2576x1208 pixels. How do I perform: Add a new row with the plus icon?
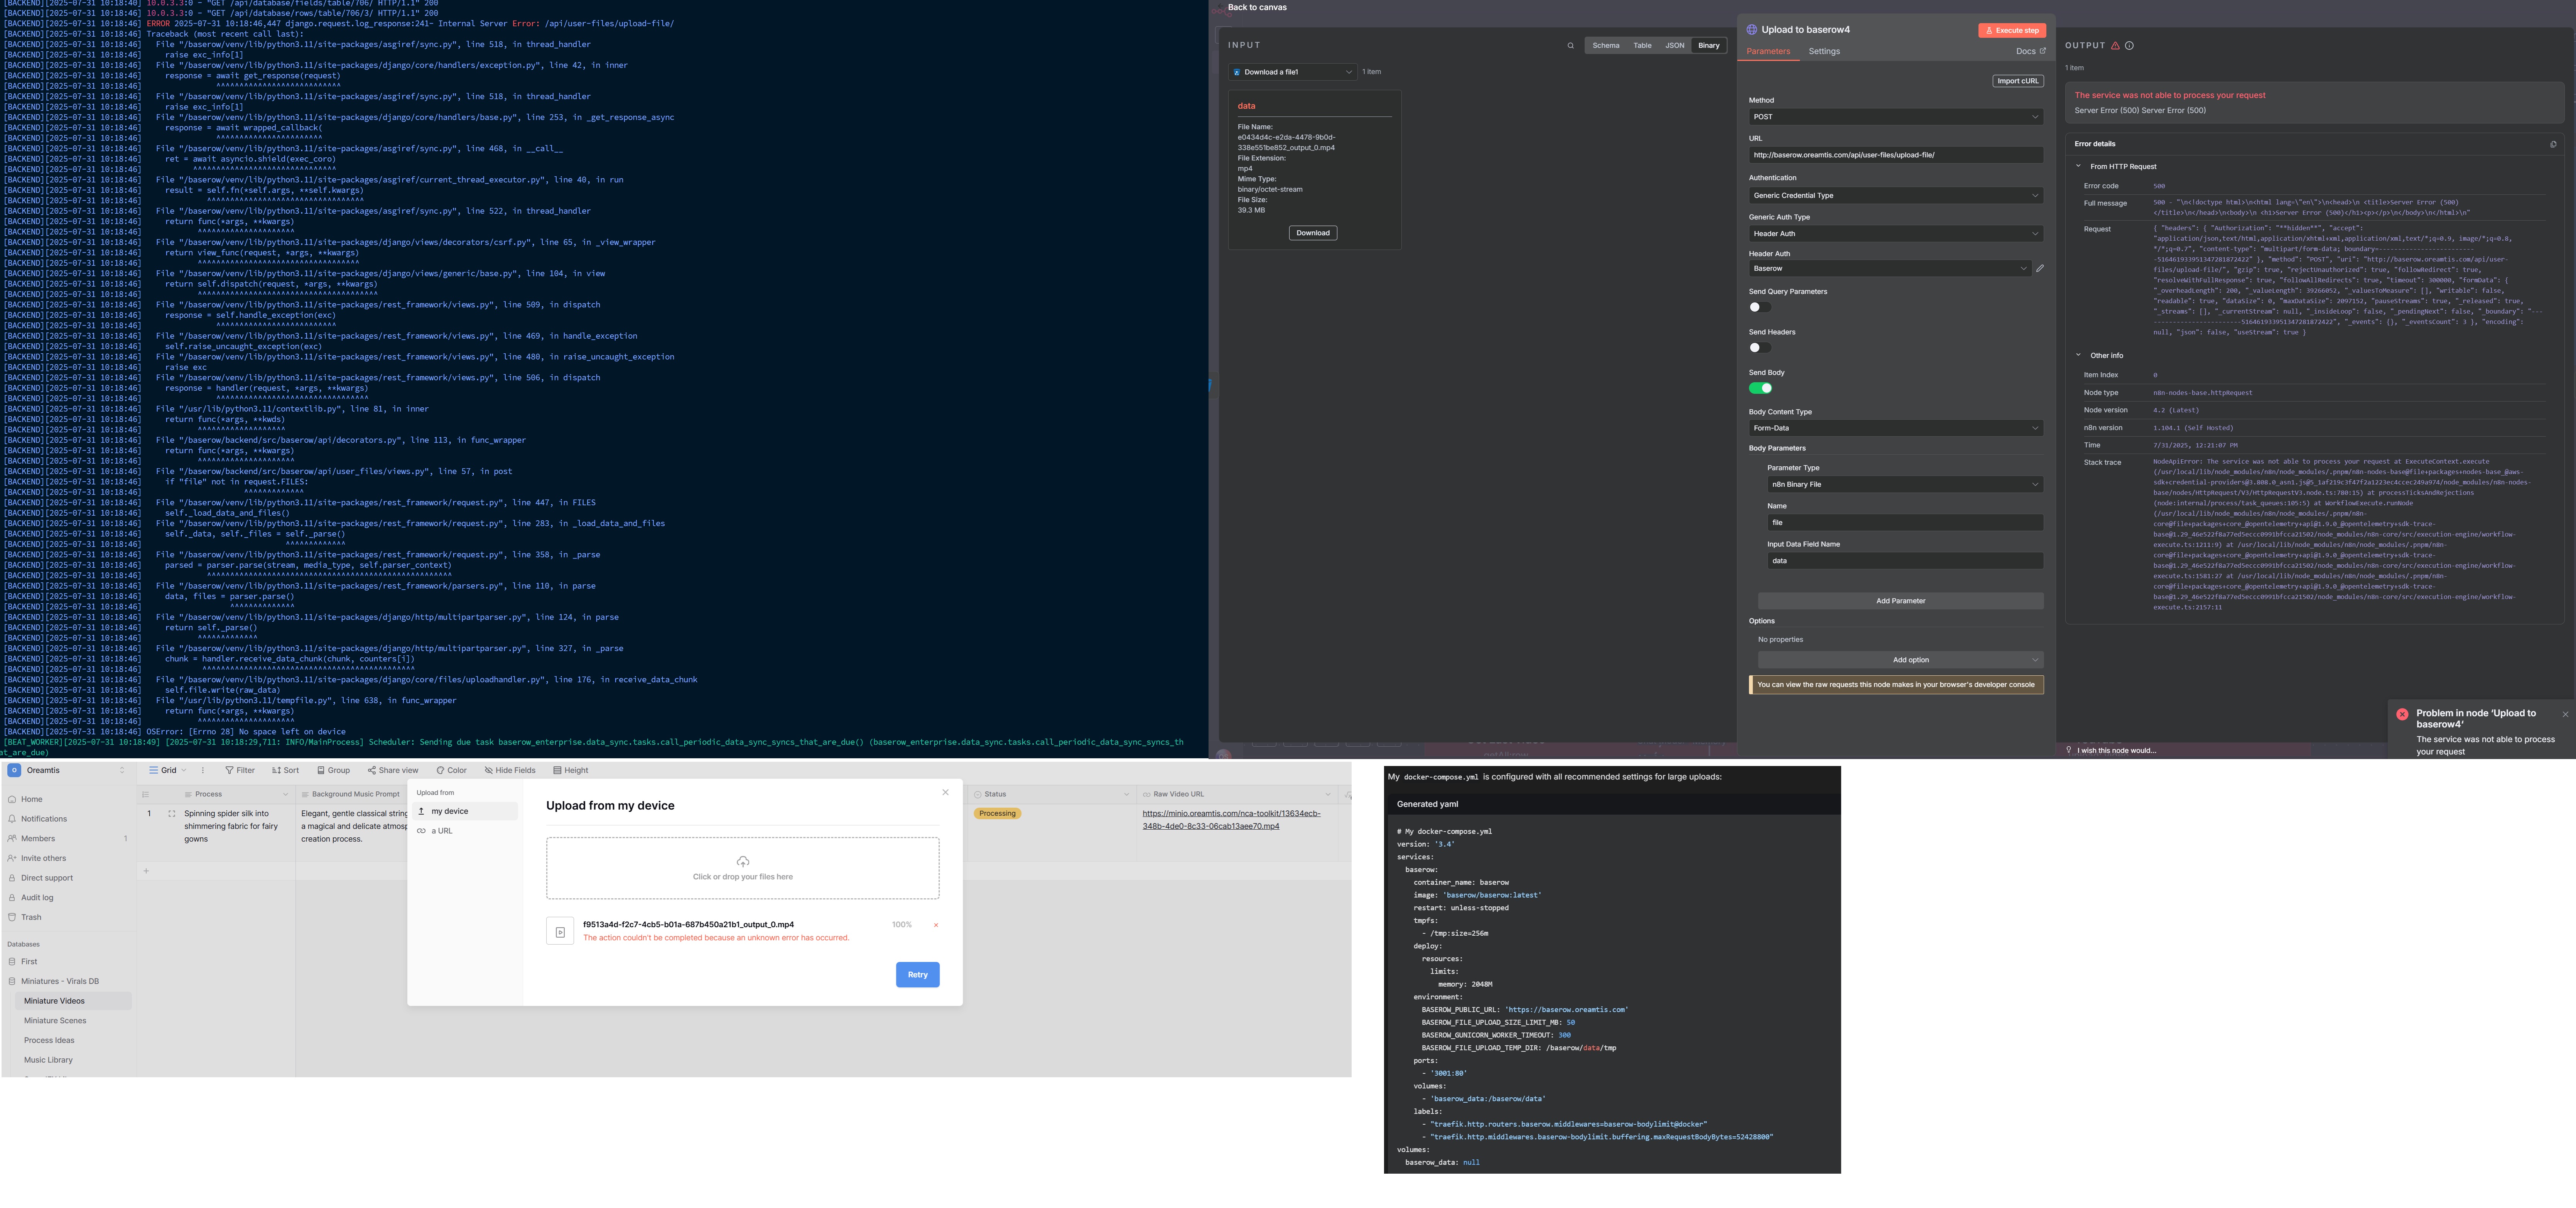[x=146, y=871]
